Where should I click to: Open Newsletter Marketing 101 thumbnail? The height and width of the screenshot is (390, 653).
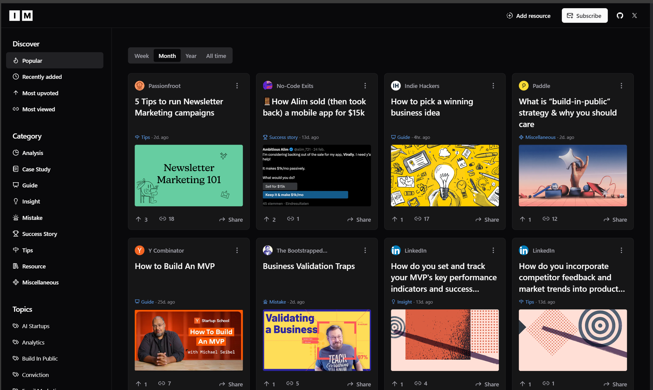pos(189,175)
